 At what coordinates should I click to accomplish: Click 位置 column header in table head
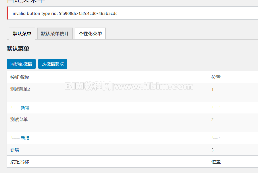point(216,77)
